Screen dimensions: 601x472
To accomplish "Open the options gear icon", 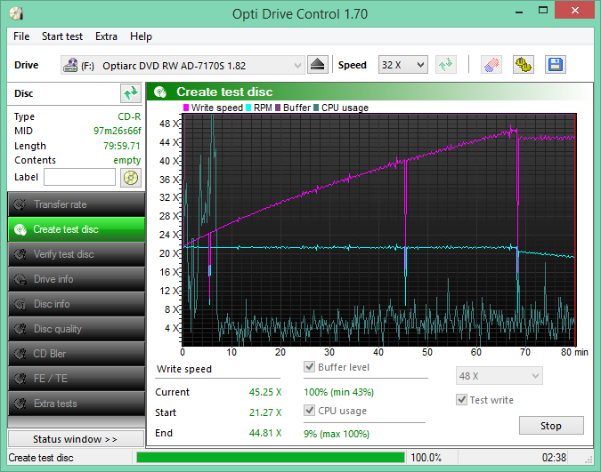I will pyautogui.click(x=524, y=65).
